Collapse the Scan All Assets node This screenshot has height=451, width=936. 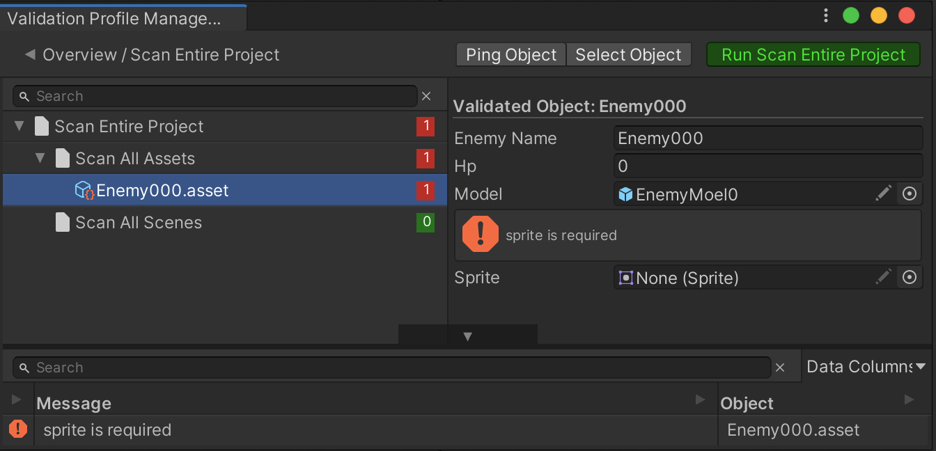coord(40,158)
